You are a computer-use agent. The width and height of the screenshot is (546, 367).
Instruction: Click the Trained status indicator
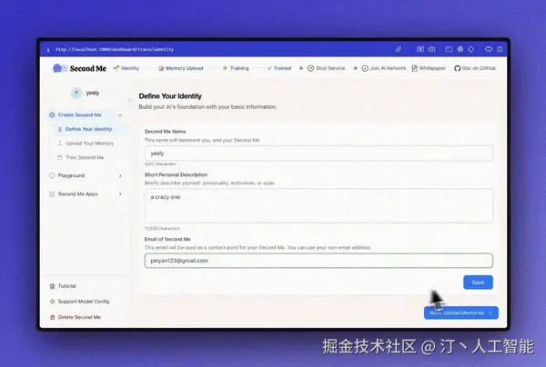[x=279, y=68]
